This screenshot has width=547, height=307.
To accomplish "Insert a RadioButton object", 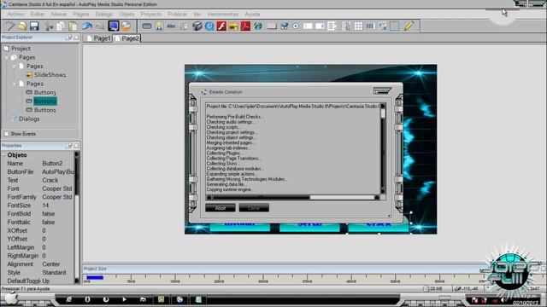I will pyautogui.click(x=296, y=26).
